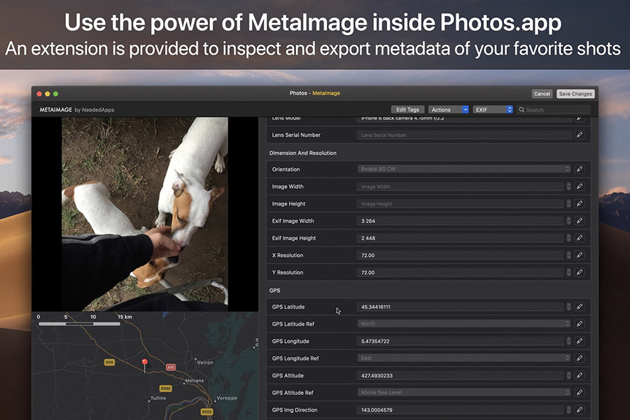The height and width of the screenshot is (420, 630).
Task: Click the pencil icon beside GPS Latitude Ref
Action: pyautogui.click(x=580, y=323)
